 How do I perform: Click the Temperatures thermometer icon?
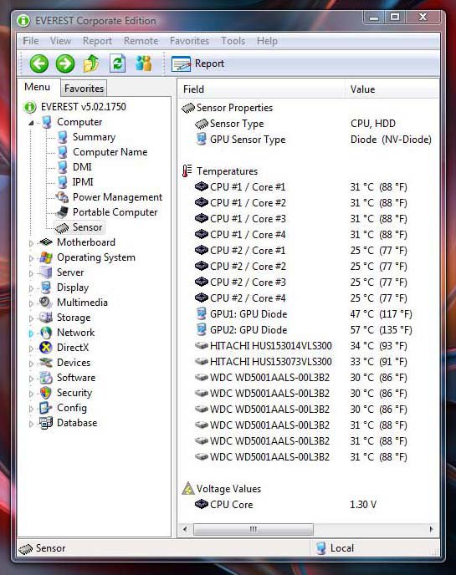tap(187, 170)
